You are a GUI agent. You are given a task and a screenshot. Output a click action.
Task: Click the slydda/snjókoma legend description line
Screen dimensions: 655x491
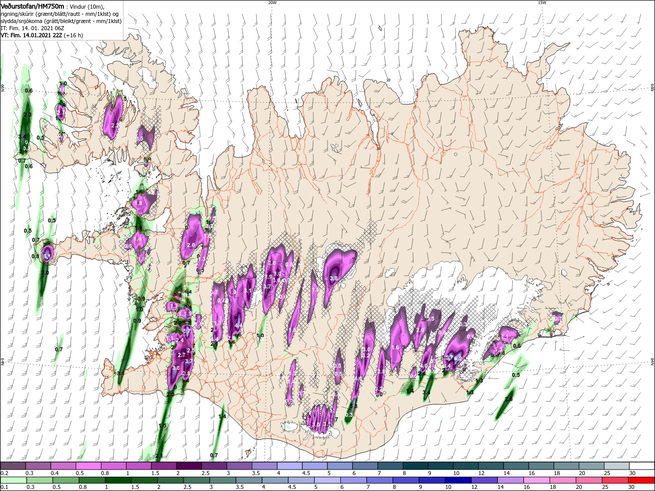pos(61,21)
